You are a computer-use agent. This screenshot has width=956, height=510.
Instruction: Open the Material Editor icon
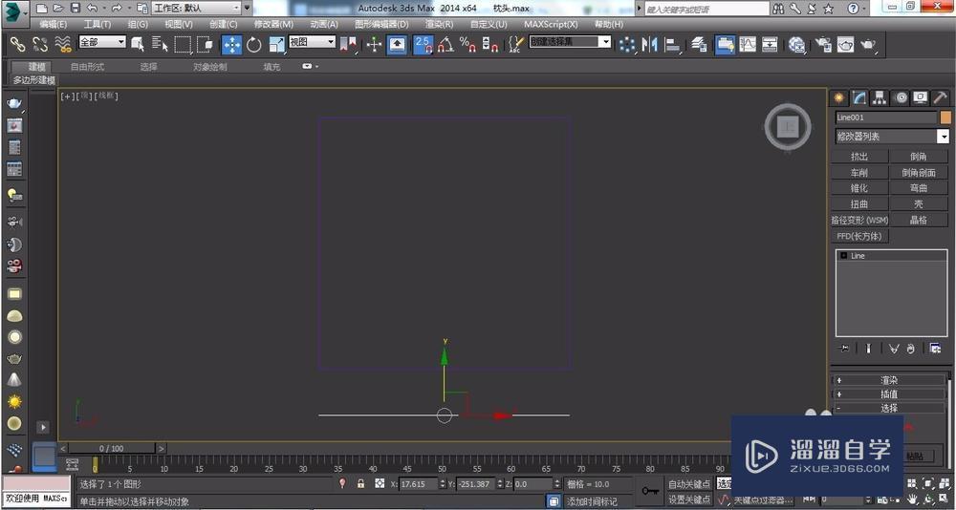pos(796,44)
